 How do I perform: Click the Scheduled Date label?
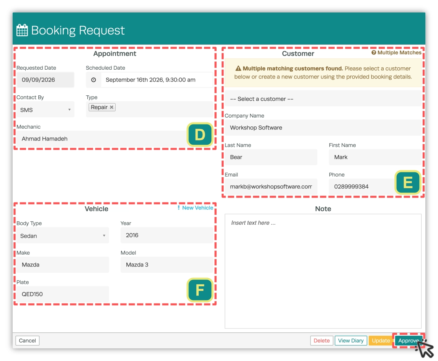point(105,68)
